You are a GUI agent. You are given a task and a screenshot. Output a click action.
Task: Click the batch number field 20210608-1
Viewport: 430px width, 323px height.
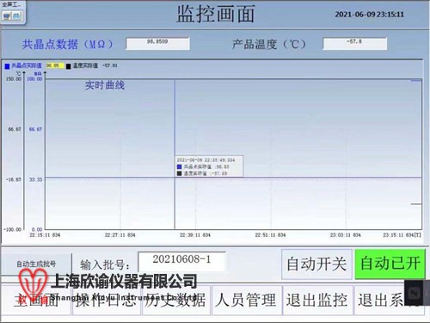click(181, 261)
